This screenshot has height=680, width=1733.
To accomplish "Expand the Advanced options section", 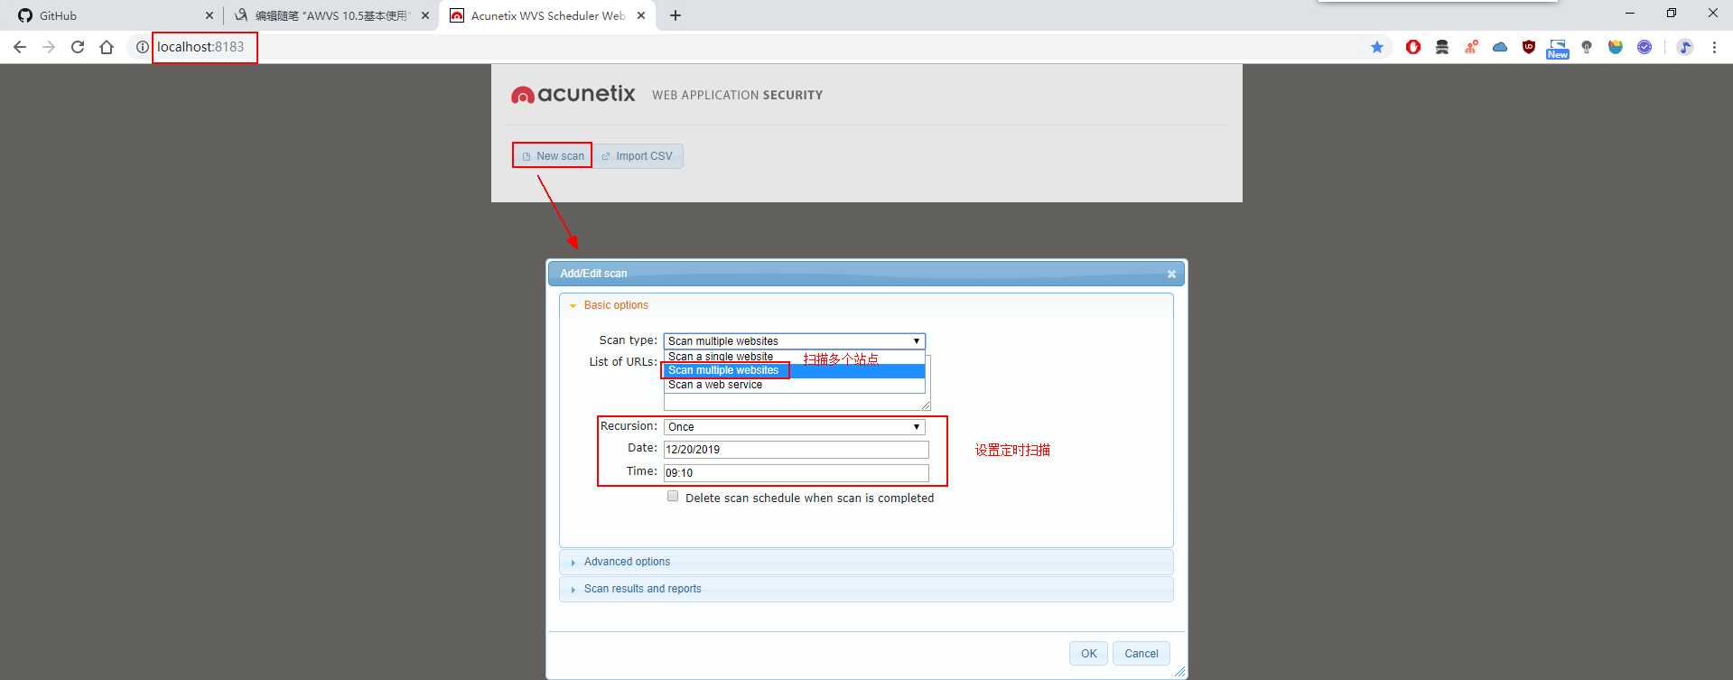I will pos(866,562).
